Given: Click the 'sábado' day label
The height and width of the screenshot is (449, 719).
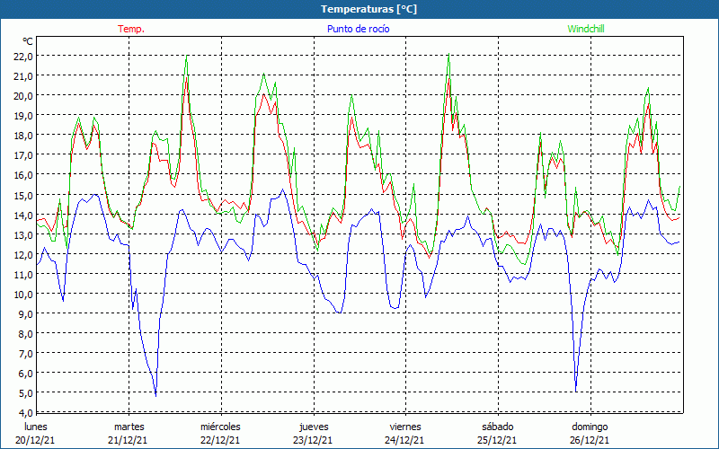Looking at the screenshot, I should tap(498, 427).
